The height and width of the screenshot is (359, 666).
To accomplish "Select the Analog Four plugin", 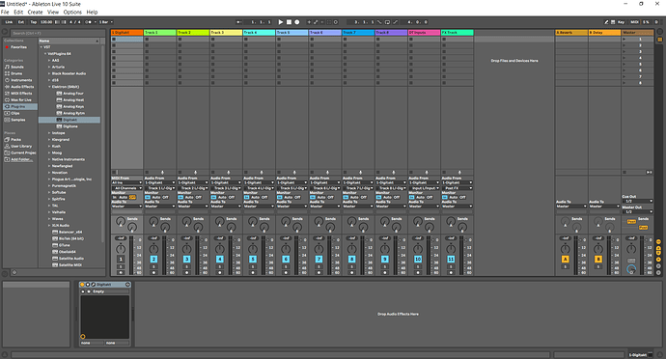I will point(73,94).
